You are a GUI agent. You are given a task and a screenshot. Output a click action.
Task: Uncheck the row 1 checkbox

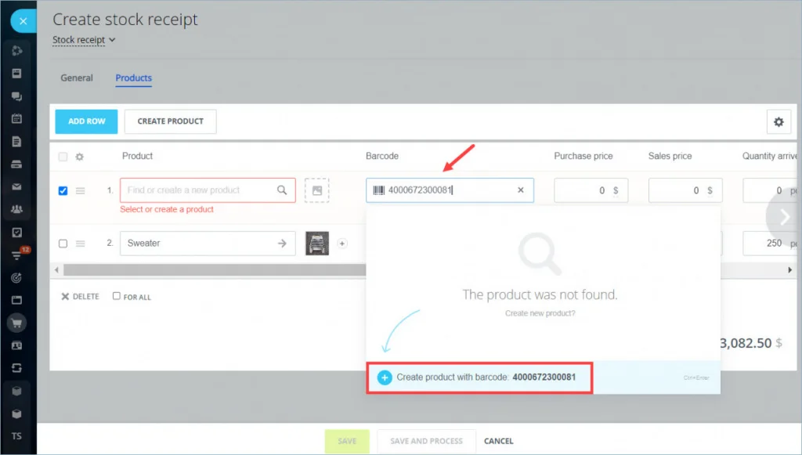pos(63,190)
